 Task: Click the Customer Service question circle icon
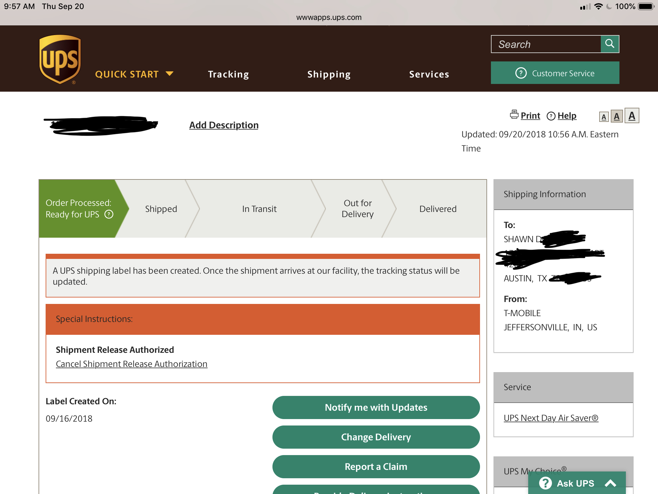click(x=521, y=73)
